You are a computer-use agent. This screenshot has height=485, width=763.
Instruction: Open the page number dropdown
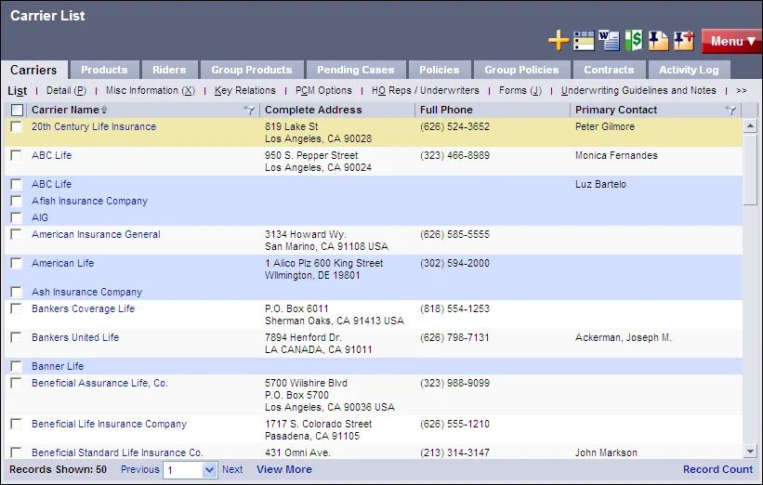(209, 470)
